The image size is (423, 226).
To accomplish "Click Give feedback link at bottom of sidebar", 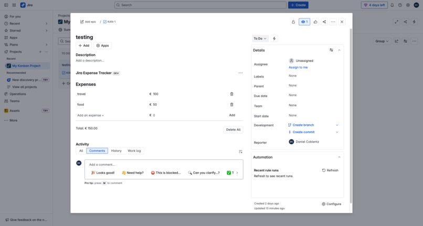I will [x=26, y=220].
